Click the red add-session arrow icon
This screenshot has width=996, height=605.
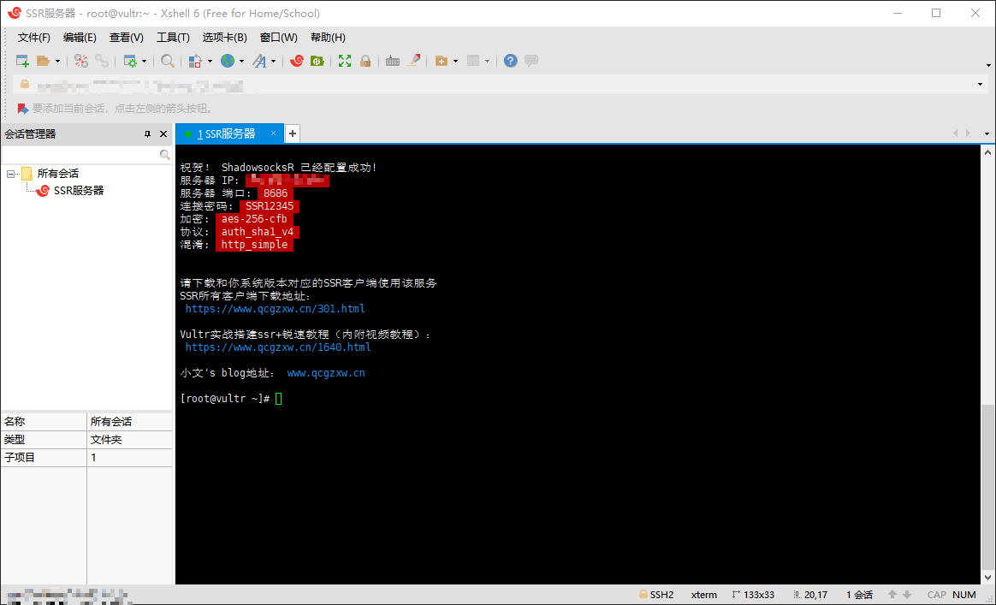point(23,109)
